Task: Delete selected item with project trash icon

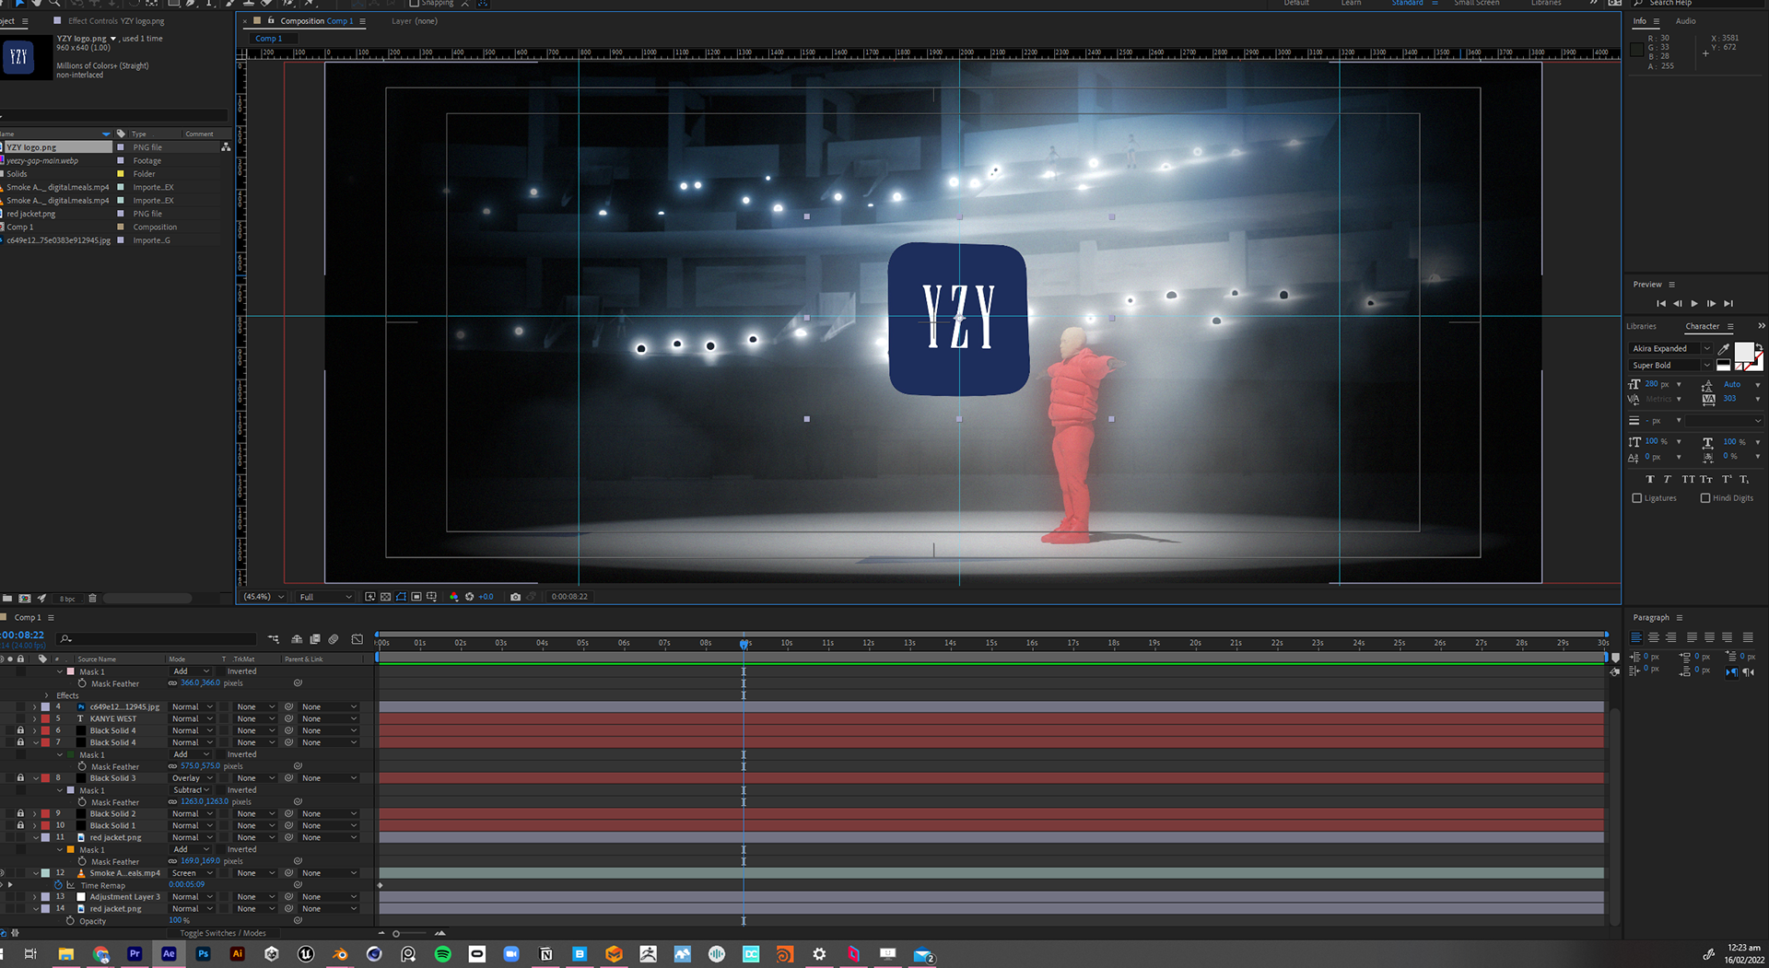Action: point(92,599)
